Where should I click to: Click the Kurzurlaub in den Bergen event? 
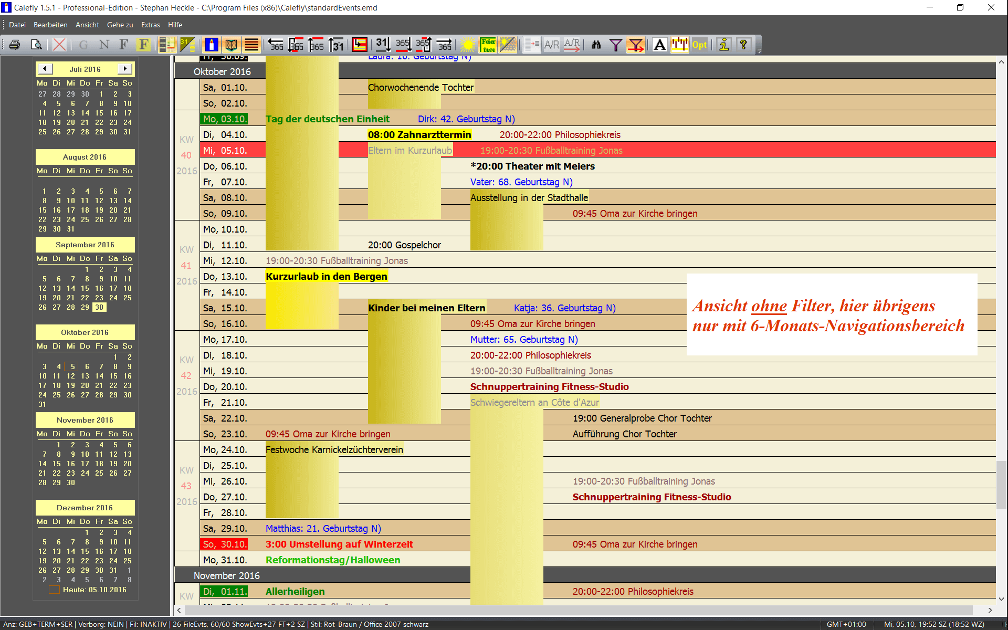pos(327,277)
